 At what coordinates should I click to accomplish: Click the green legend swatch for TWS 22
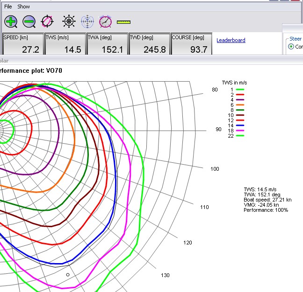[240, 136]
